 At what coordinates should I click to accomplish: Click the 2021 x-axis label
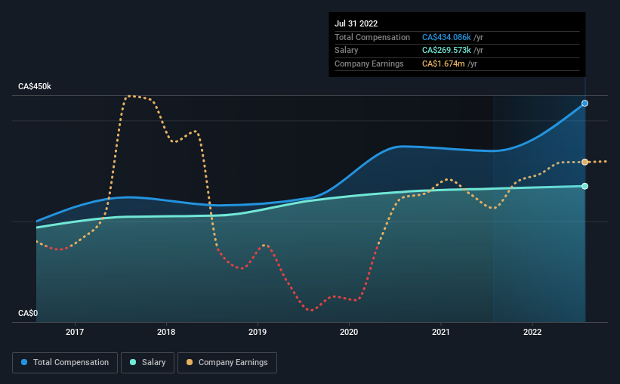440,332
